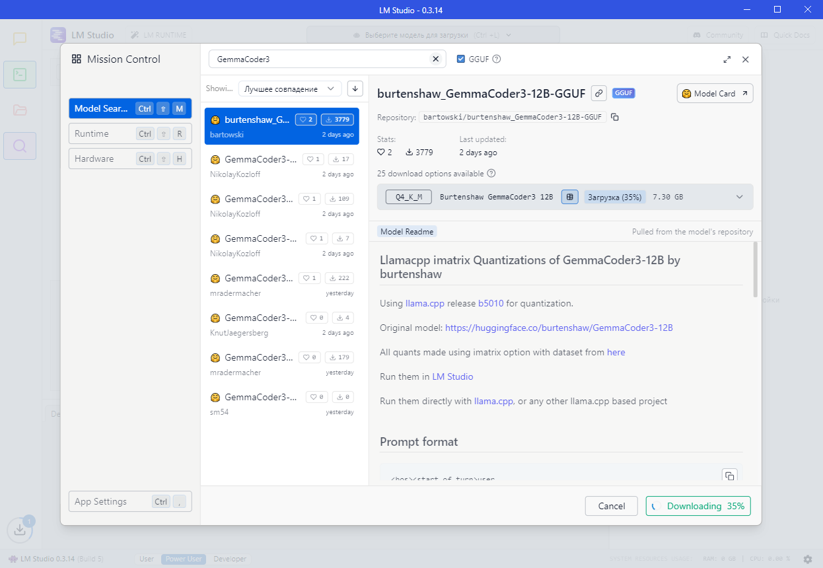Image resolution: width=823 pixels, height=568 pixels.
Task: Reverse the sort direction arrow
Action: 355,89
